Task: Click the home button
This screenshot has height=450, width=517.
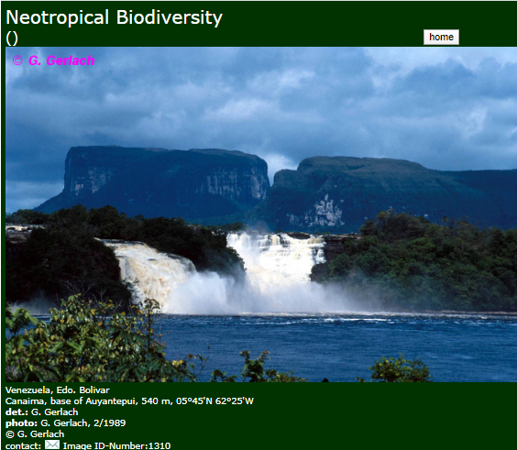Action: [x=441, y=37]
